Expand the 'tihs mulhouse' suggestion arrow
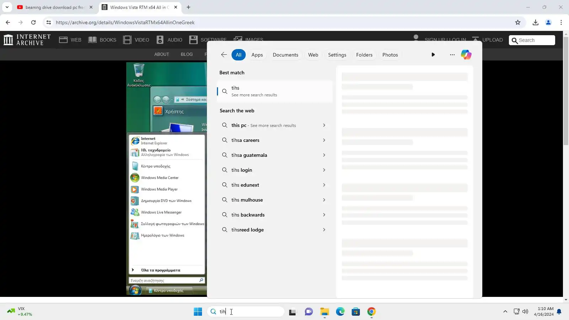 point(324,200)
